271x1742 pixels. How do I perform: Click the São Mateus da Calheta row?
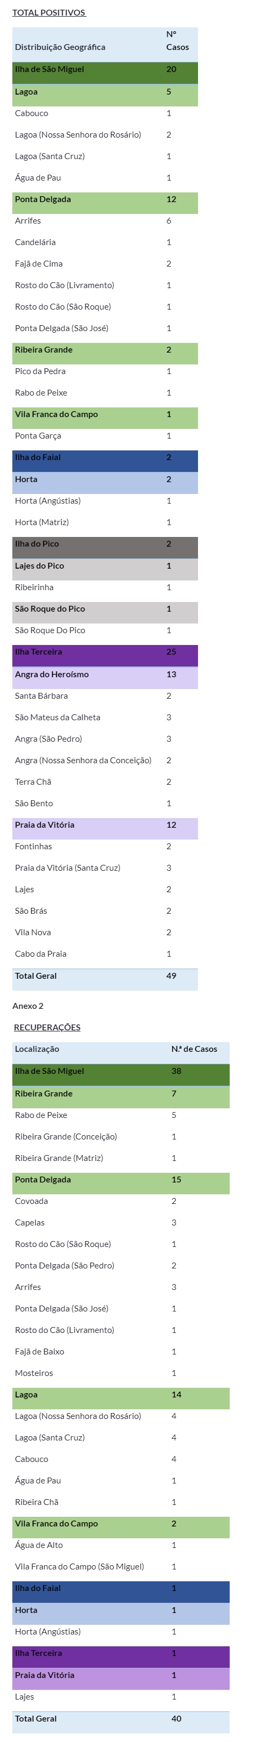point(105,718)
